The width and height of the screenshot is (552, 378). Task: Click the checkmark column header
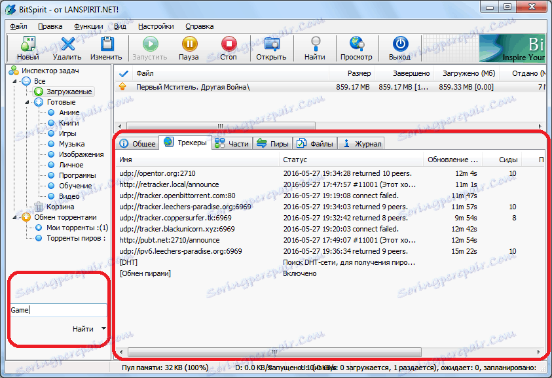pos(123,73)
